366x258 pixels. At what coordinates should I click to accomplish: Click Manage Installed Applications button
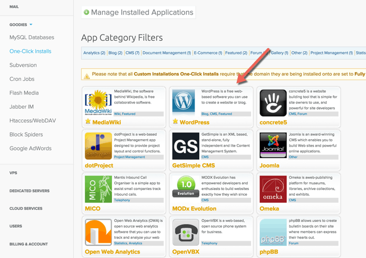click(x=139, y=12)
